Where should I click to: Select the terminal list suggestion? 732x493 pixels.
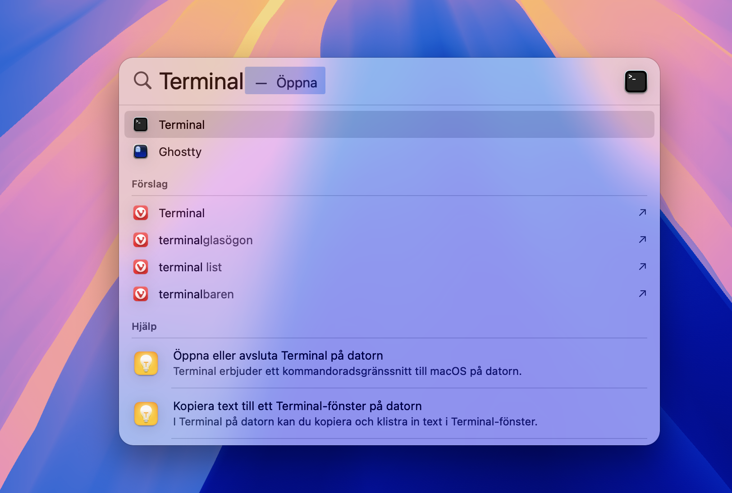coord(389,267)
